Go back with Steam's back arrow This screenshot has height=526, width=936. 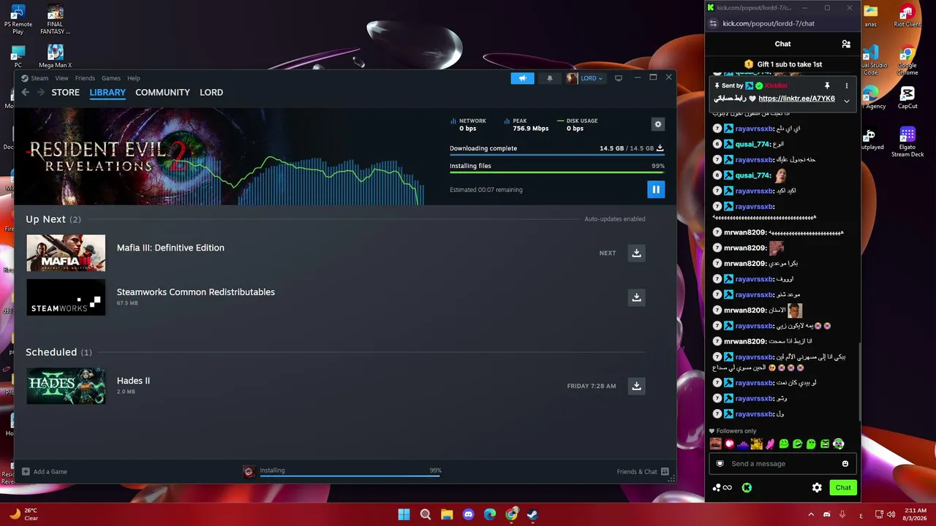click(x=26, y=92)
